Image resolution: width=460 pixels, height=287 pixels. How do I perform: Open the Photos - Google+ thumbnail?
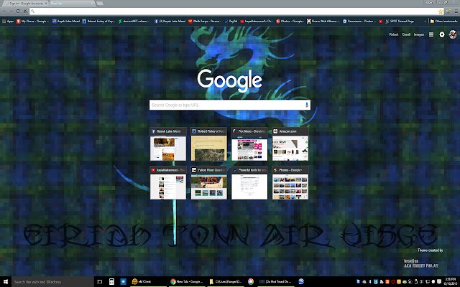pyautogui.click(x=290, y=183)
